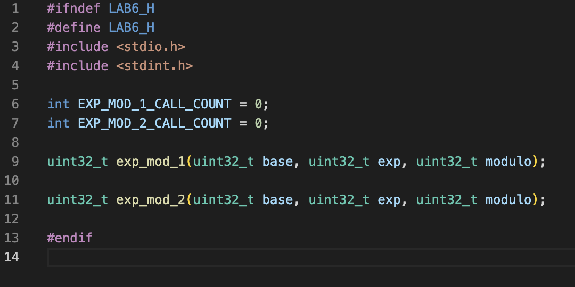This screenshot has height=287, width=575.
Task: Click the 0 value of EXP_MOD_2_CALL_COUNT
Action: (x=258, y=123)
